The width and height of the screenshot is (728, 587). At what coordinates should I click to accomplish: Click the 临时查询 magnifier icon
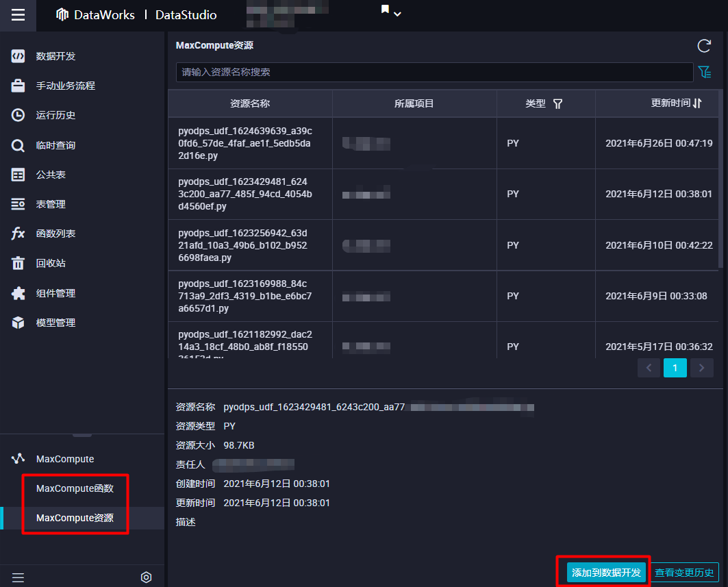click(x=18, y=145)
